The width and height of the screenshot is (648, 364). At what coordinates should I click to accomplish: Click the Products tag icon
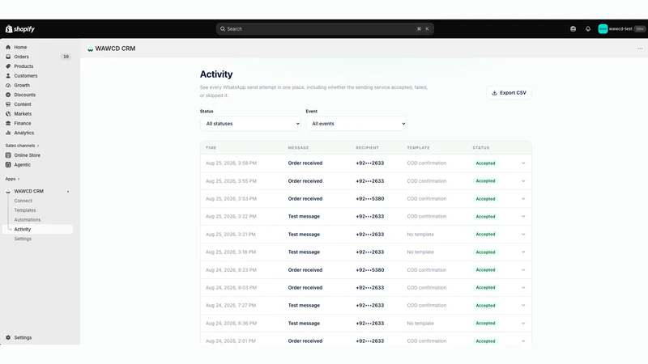pyautogui.click(x=8, y=66)
